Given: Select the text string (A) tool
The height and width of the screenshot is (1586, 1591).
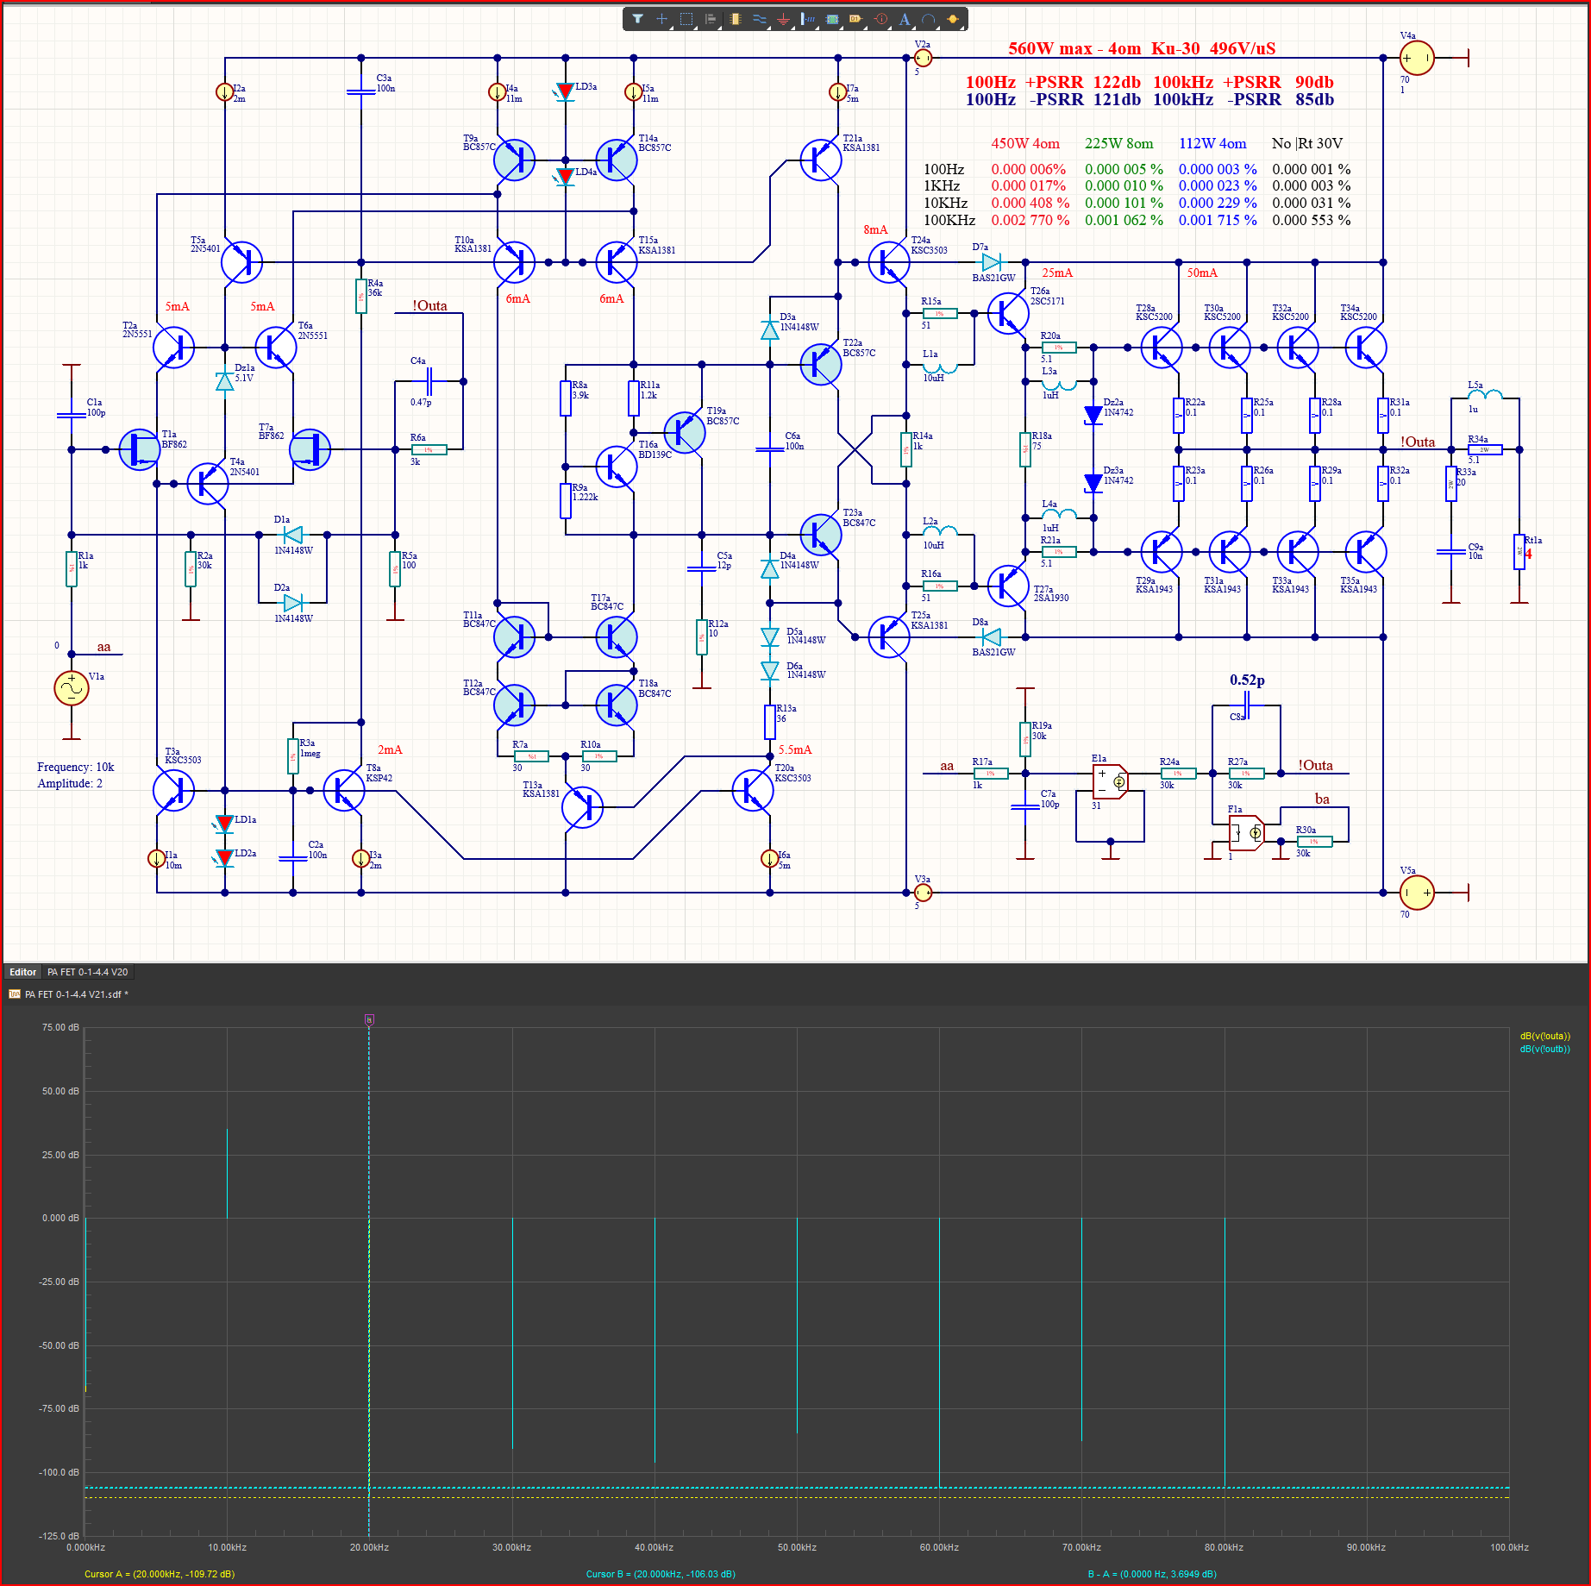Looking at the screenshot, I should tap(905, 19).
